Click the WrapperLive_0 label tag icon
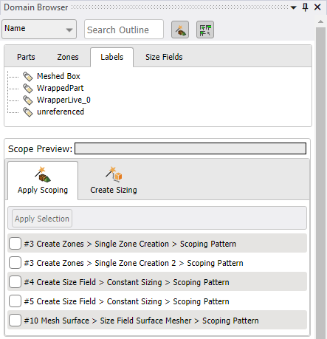Image resolution: width=327 pixels, height=339 pixels. (x=28, y=100)
